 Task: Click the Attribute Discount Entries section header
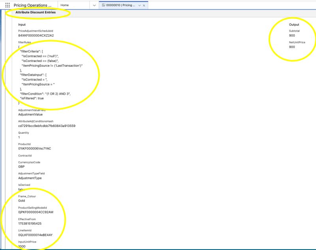36,13
